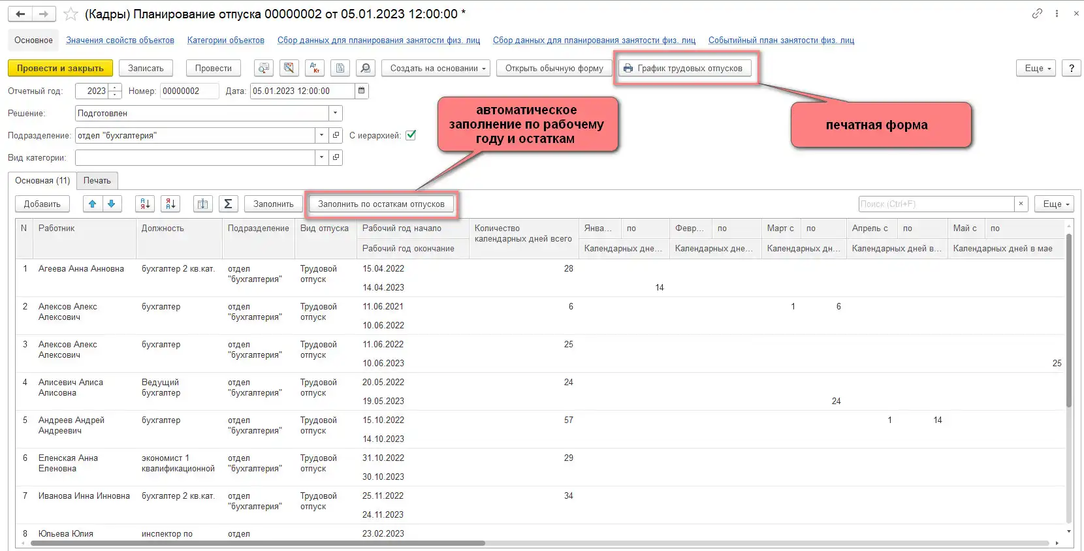The image size is (1084, 551).
Task: Open the Подразделение dropdown list
Action: pyautogui.click(x=321, y=136)
